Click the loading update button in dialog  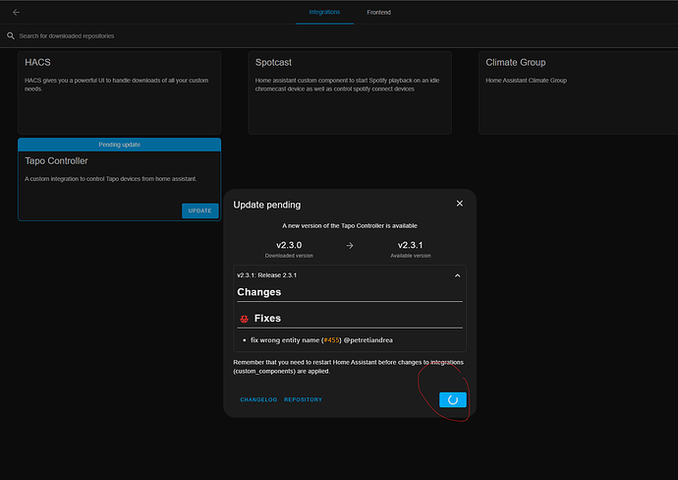453,400
